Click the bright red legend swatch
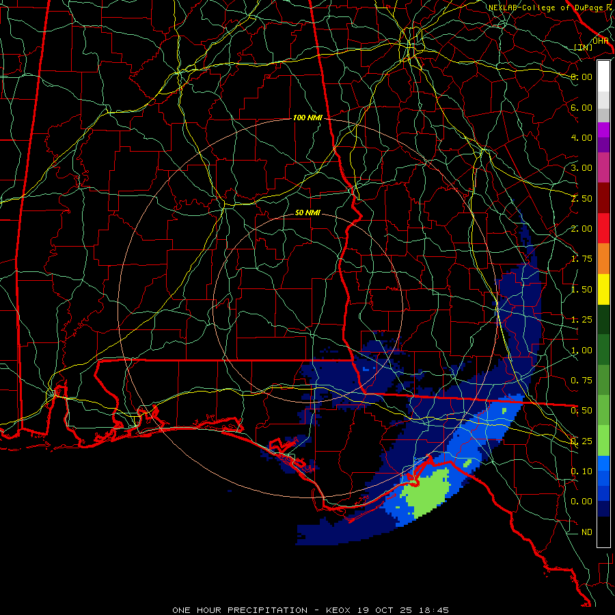 point(603,228)
